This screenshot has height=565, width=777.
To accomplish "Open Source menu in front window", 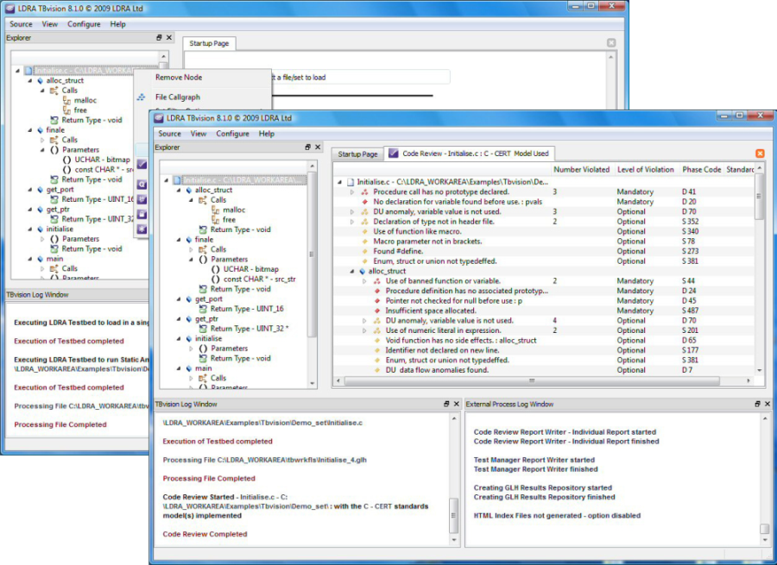I will (169, 134).
